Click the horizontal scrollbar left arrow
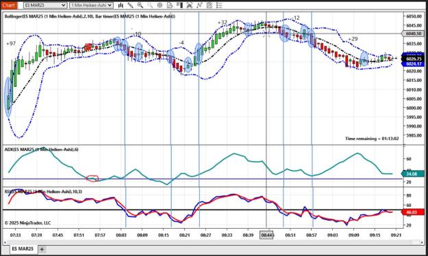 coord(5,242)
